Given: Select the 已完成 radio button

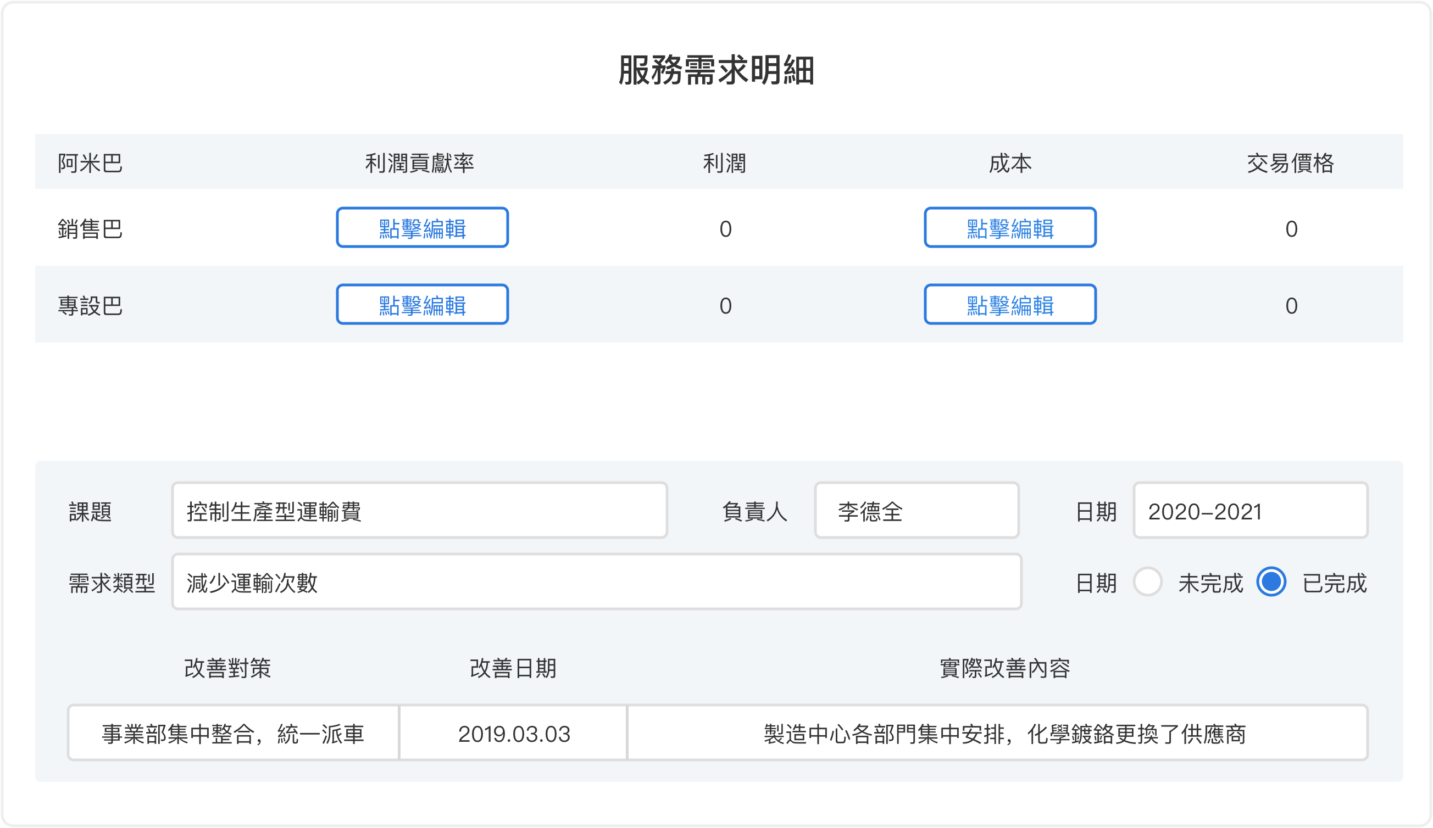Looking at the screenshot, I should (1271, 581).
